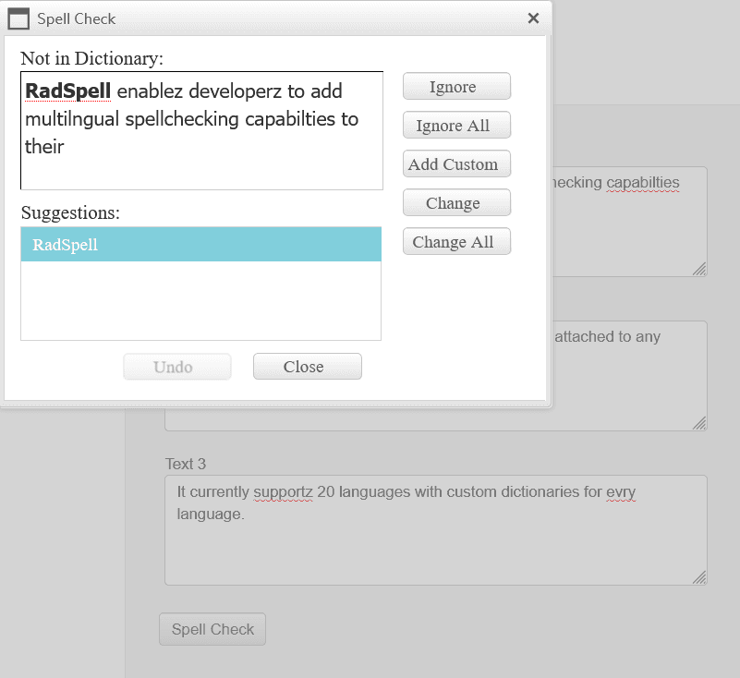Dismiss Spell Check dialog with X icon
740x678 pixels.
(533, 18)
